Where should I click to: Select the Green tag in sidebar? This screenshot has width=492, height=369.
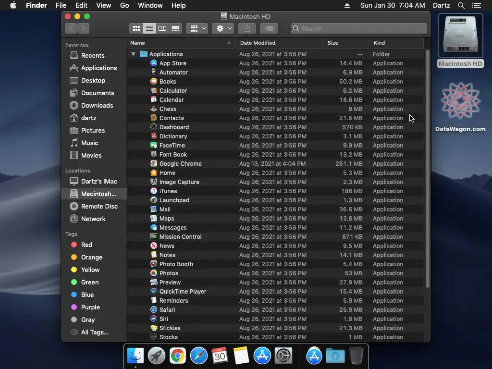(x=94, y=283)
